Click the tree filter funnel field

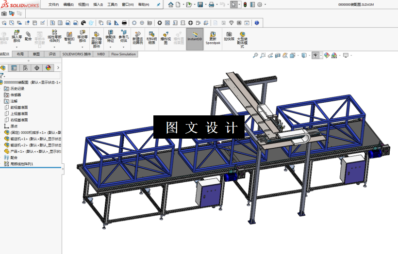coord(30,76)
